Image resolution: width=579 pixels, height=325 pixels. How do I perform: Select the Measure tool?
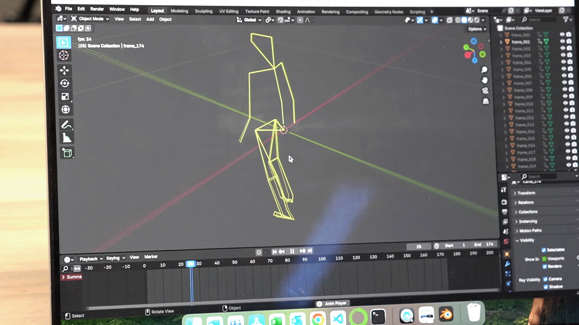(67, 138)
